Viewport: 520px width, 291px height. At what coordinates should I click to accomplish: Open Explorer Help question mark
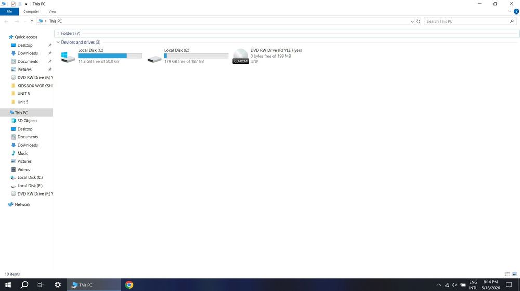click(516, 11)
